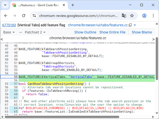Open site information icon in address bar
This screenshot has width=159, height=119.
[34, 16]
